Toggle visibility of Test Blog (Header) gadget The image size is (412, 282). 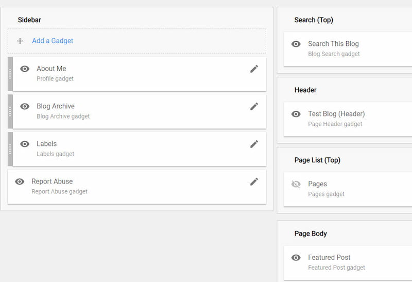[x=296, y=114]
